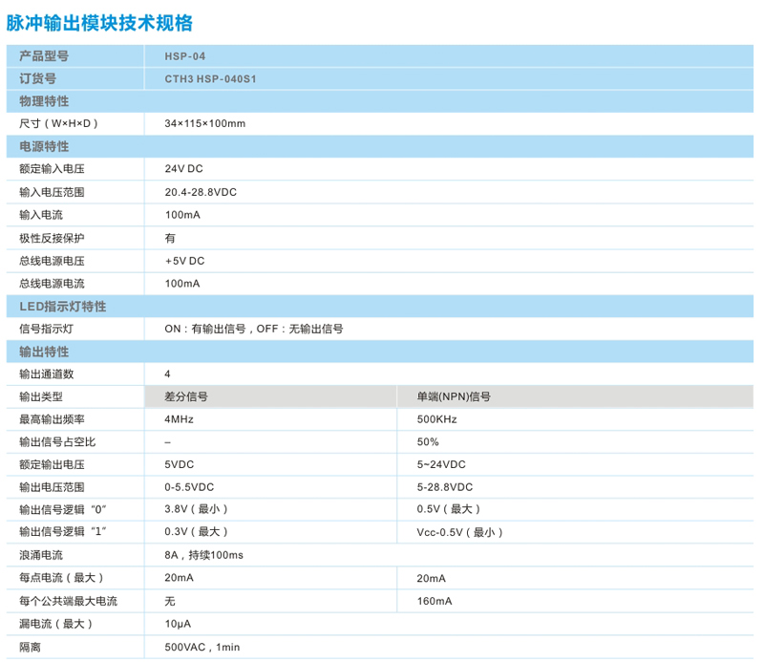Select the 500VAC isolation value
Viewport: 764px width, 662px height.
point(202,647)
